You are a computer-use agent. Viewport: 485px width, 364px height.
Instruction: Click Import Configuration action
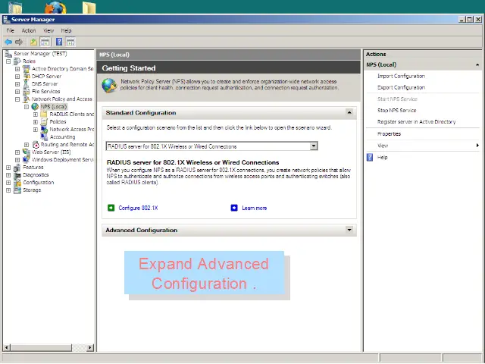pos(401,76)
